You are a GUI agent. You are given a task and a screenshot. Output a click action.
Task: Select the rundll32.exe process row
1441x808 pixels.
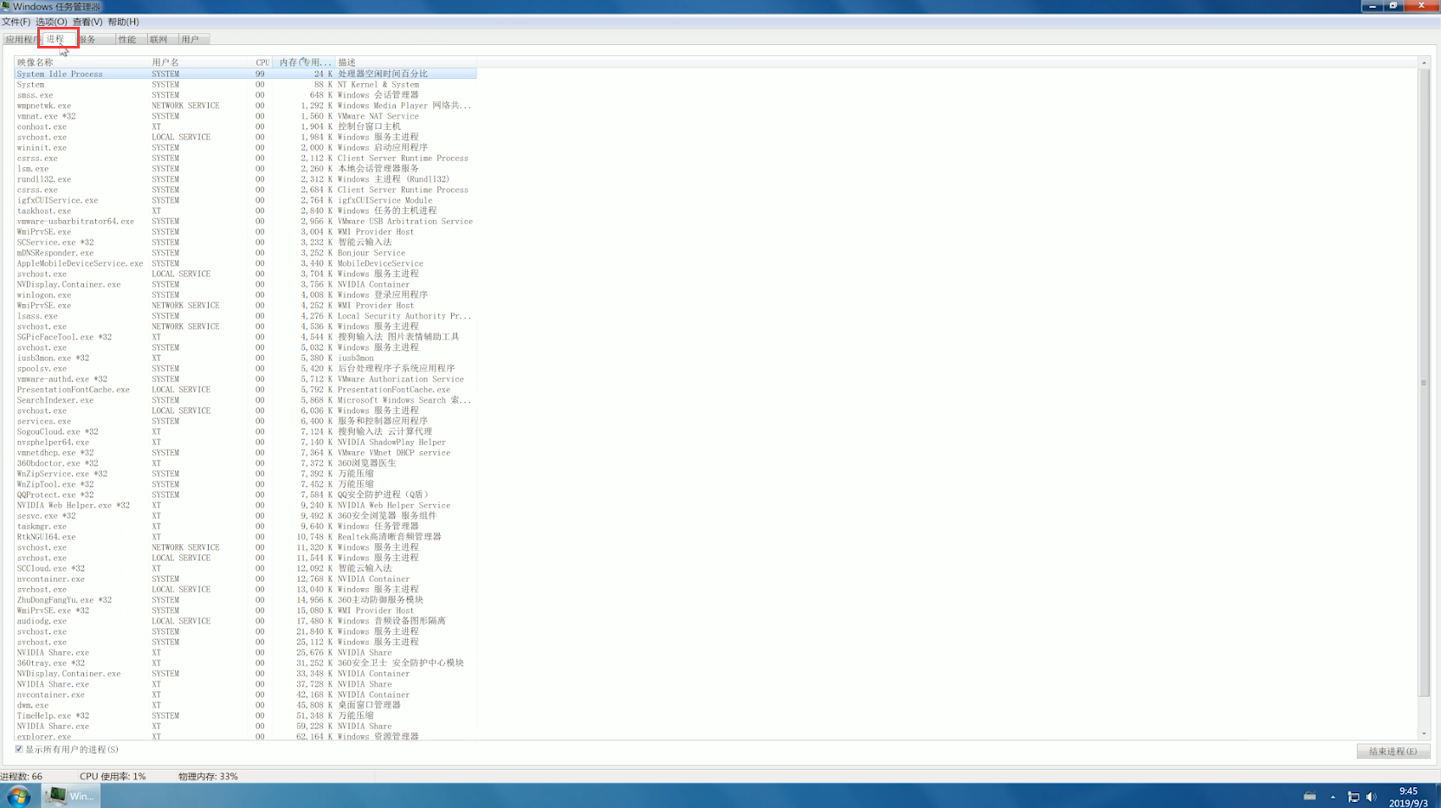tap(245, 179)
